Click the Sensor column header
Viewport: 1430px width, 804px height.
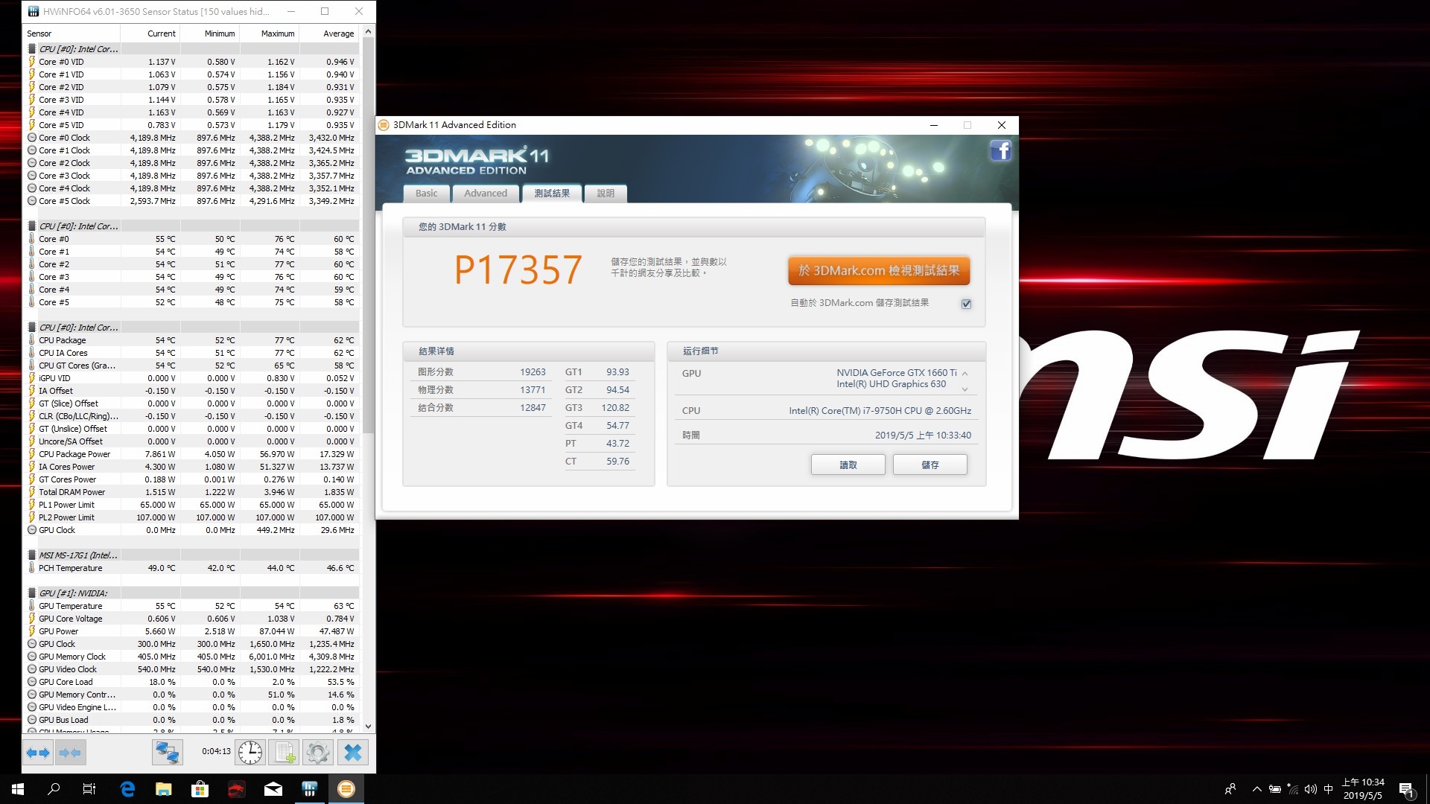pos(71,33)
